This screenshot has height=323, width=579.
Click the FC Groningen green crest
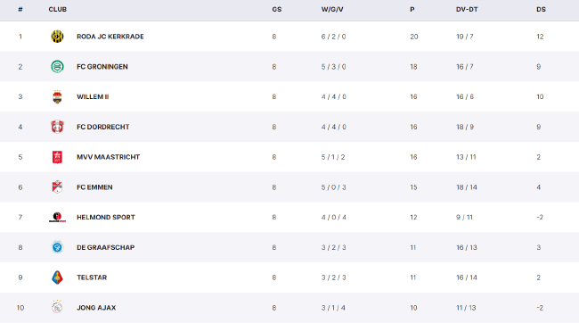[x=57, y=67]
